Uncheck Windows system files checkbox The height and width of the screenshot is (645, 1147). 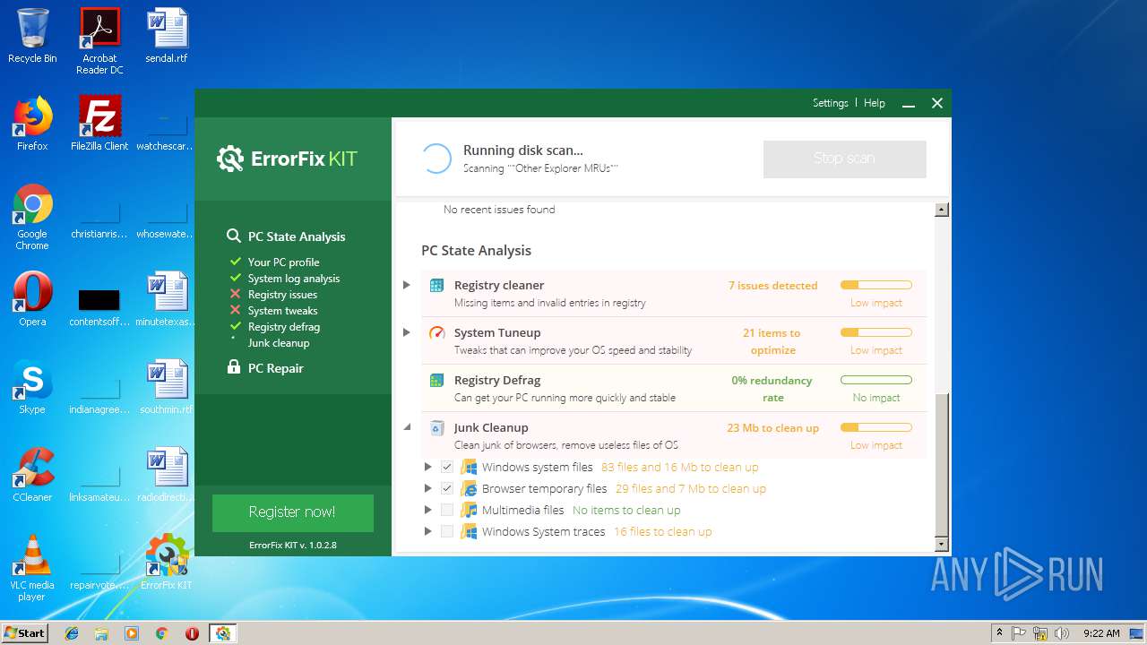[x=446, y=467]
